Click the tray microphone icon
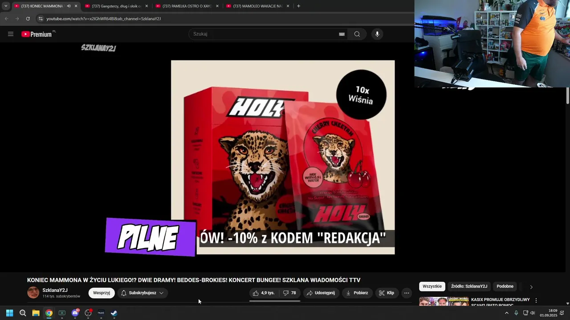Image resolution: width=570 pixels, height=320 pixels. pos(516,313)
